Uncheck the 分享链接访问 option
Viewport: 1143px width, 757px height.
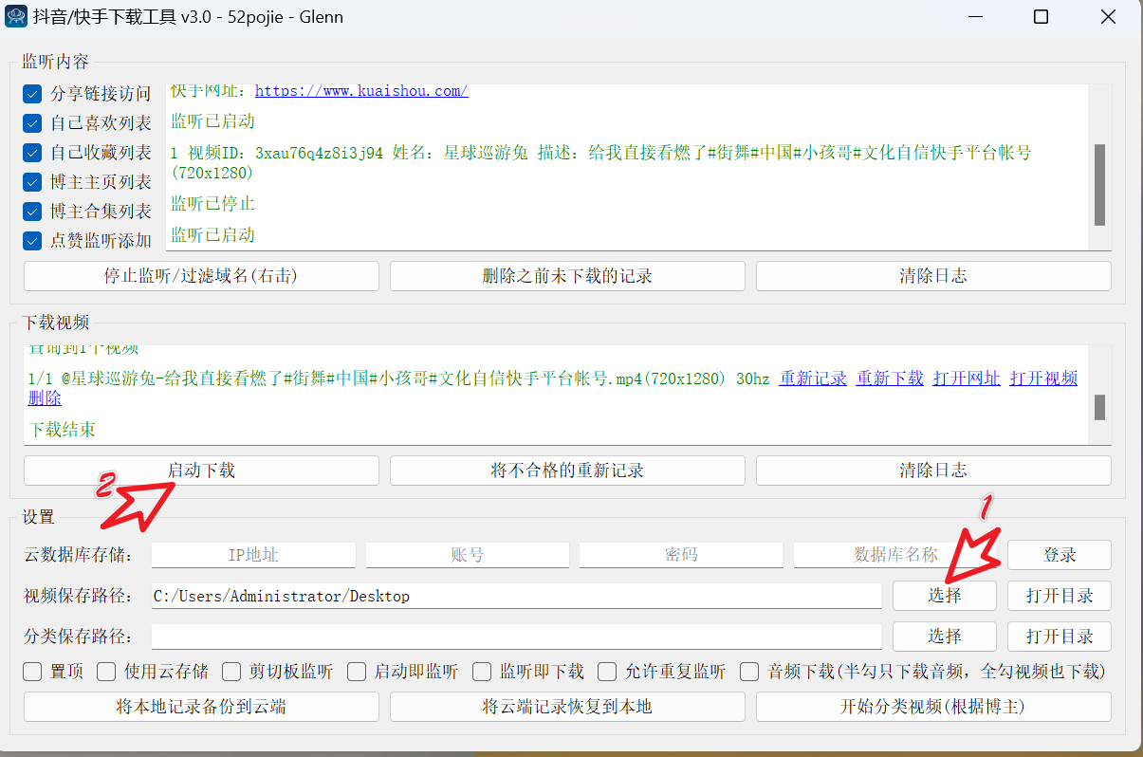32,93
